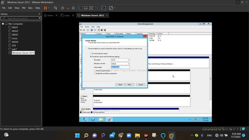The image size is (249, 140).
Task: Open the Library search dropdown arrow
Action: click(40, 18)
